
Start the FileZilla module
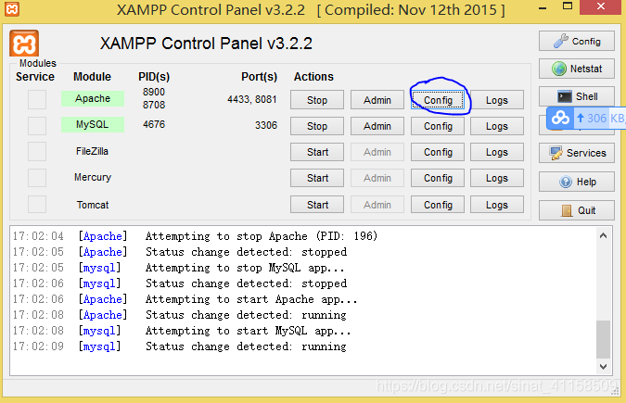point(317,152)
